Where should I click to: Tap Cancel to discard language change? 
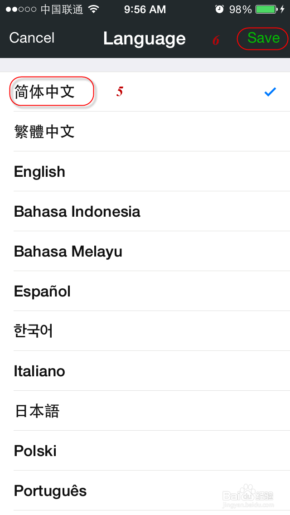click(x=32, y=38)
